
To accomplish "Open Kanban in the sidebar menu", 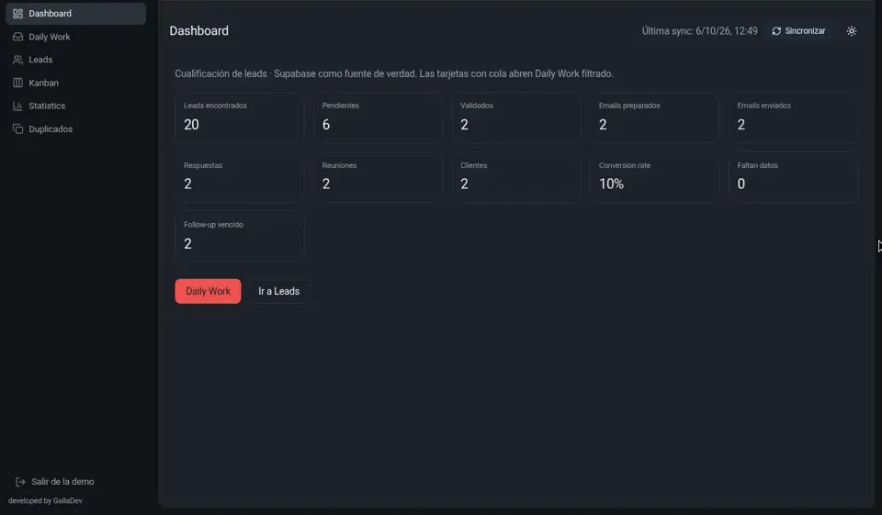I will 75,83.
